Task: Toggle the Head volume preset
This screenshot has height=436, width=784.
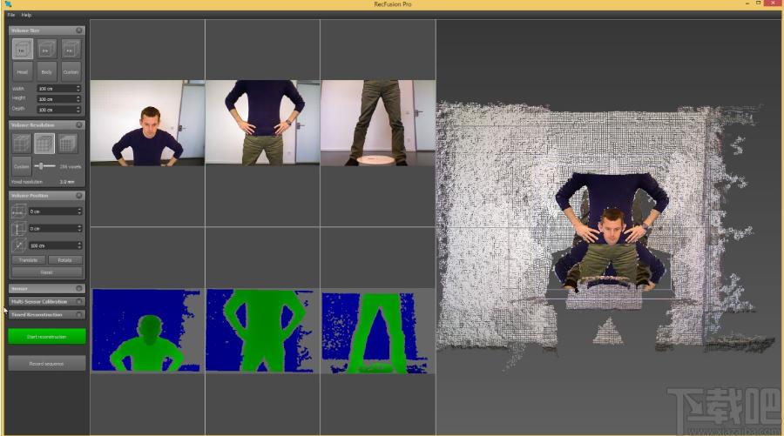Action: (22, 72)
